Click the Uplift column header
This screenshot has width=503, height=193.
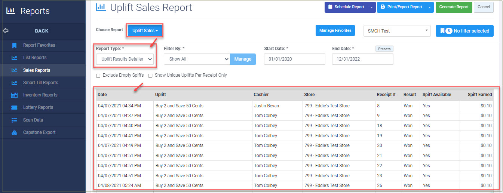[203, 95]
